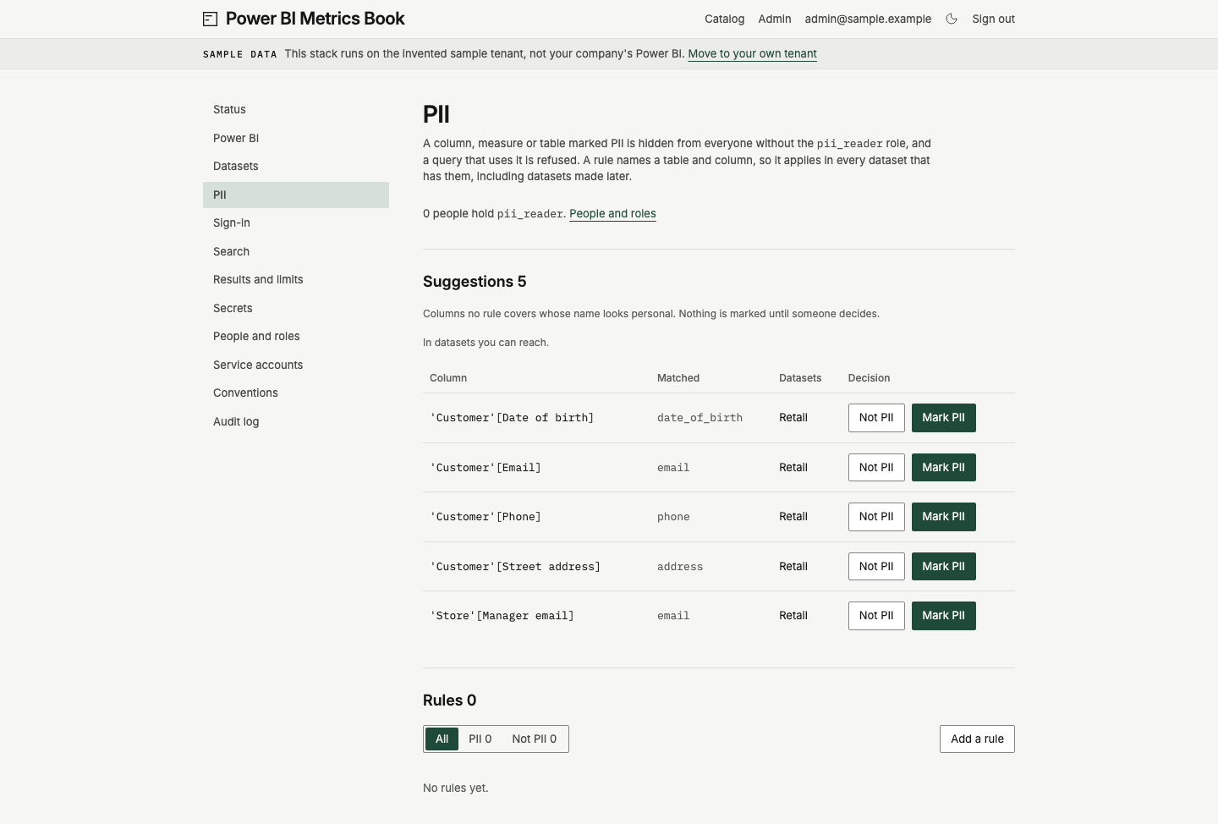Mark PII for Customer Phone
Viewport: 1218px width, 824px height.
coord(943,517)
